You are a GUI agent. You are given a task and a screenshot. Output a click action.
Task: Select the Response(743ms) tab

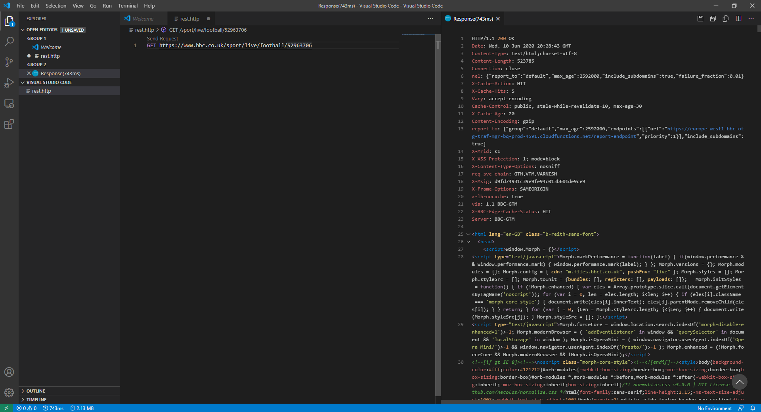pos(473,19)
